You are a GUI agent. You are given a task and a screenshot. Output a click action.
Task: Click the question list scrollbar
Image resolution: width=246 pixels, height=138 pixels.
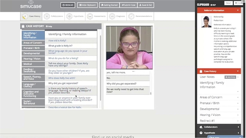tap(100, 68)
